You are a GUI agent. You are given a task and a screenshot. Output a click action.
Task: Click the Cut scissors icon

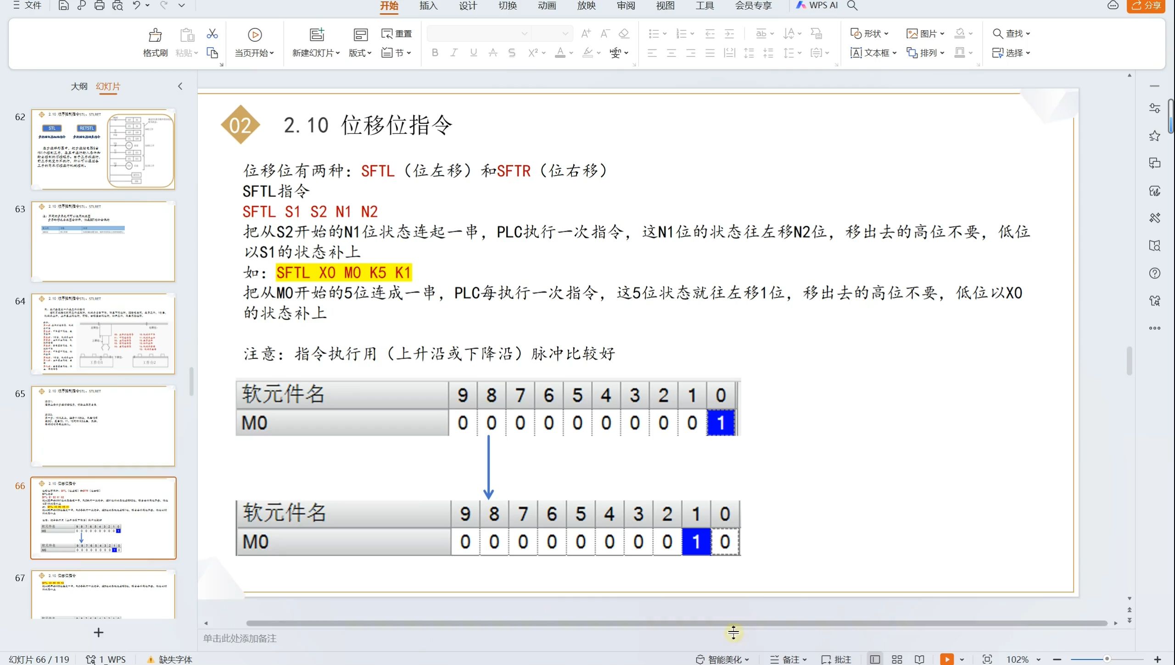click(212, 33)
